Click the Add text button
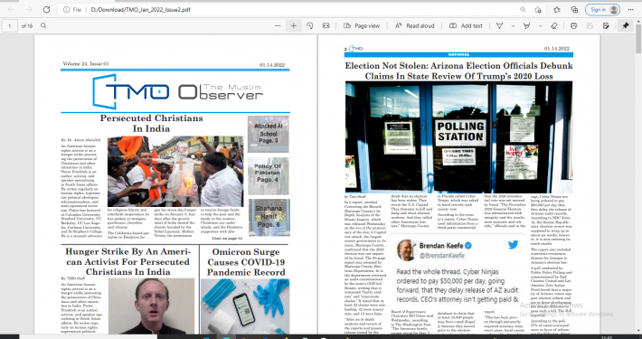Screen dimensions: 642x339 (x=466, y=26)
